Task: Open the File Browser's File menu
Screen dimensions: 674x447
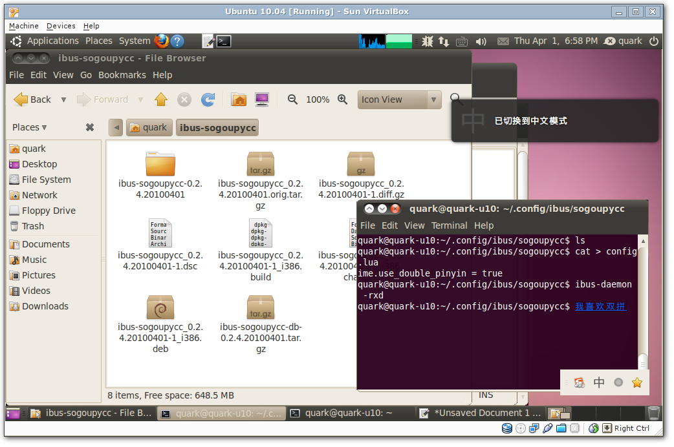Action: coord(16,75)
